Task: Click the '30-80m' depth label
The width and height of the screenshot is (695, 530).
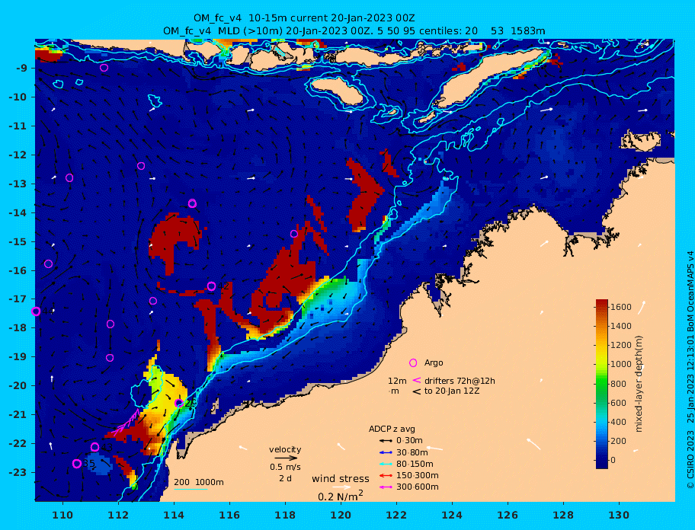Action: (412, 452)
